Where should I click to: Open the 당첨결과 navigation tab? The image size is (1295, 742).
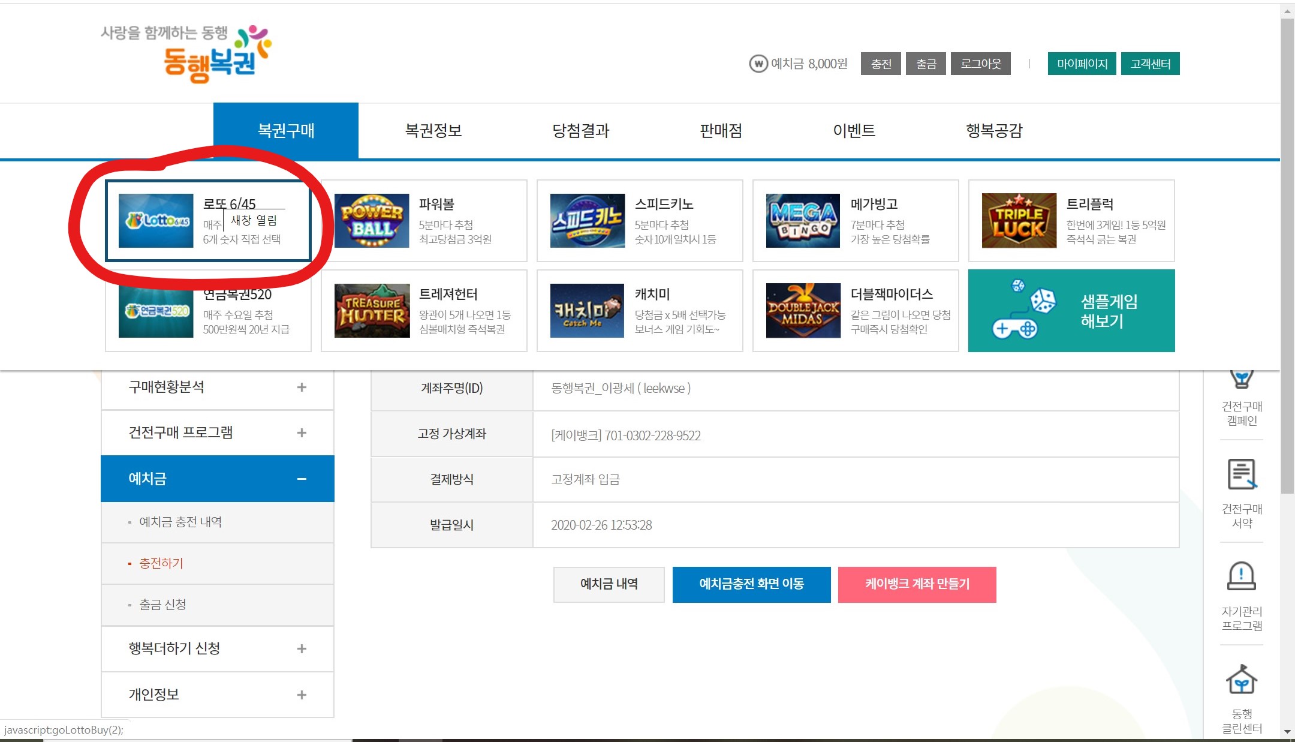[580, 131]
